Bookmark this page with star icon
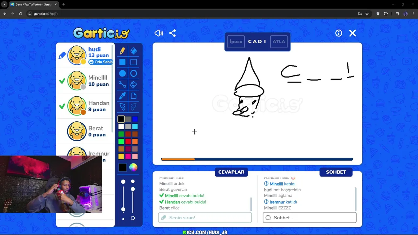This screenshot has height=235, width=418. tap(367, 14)
